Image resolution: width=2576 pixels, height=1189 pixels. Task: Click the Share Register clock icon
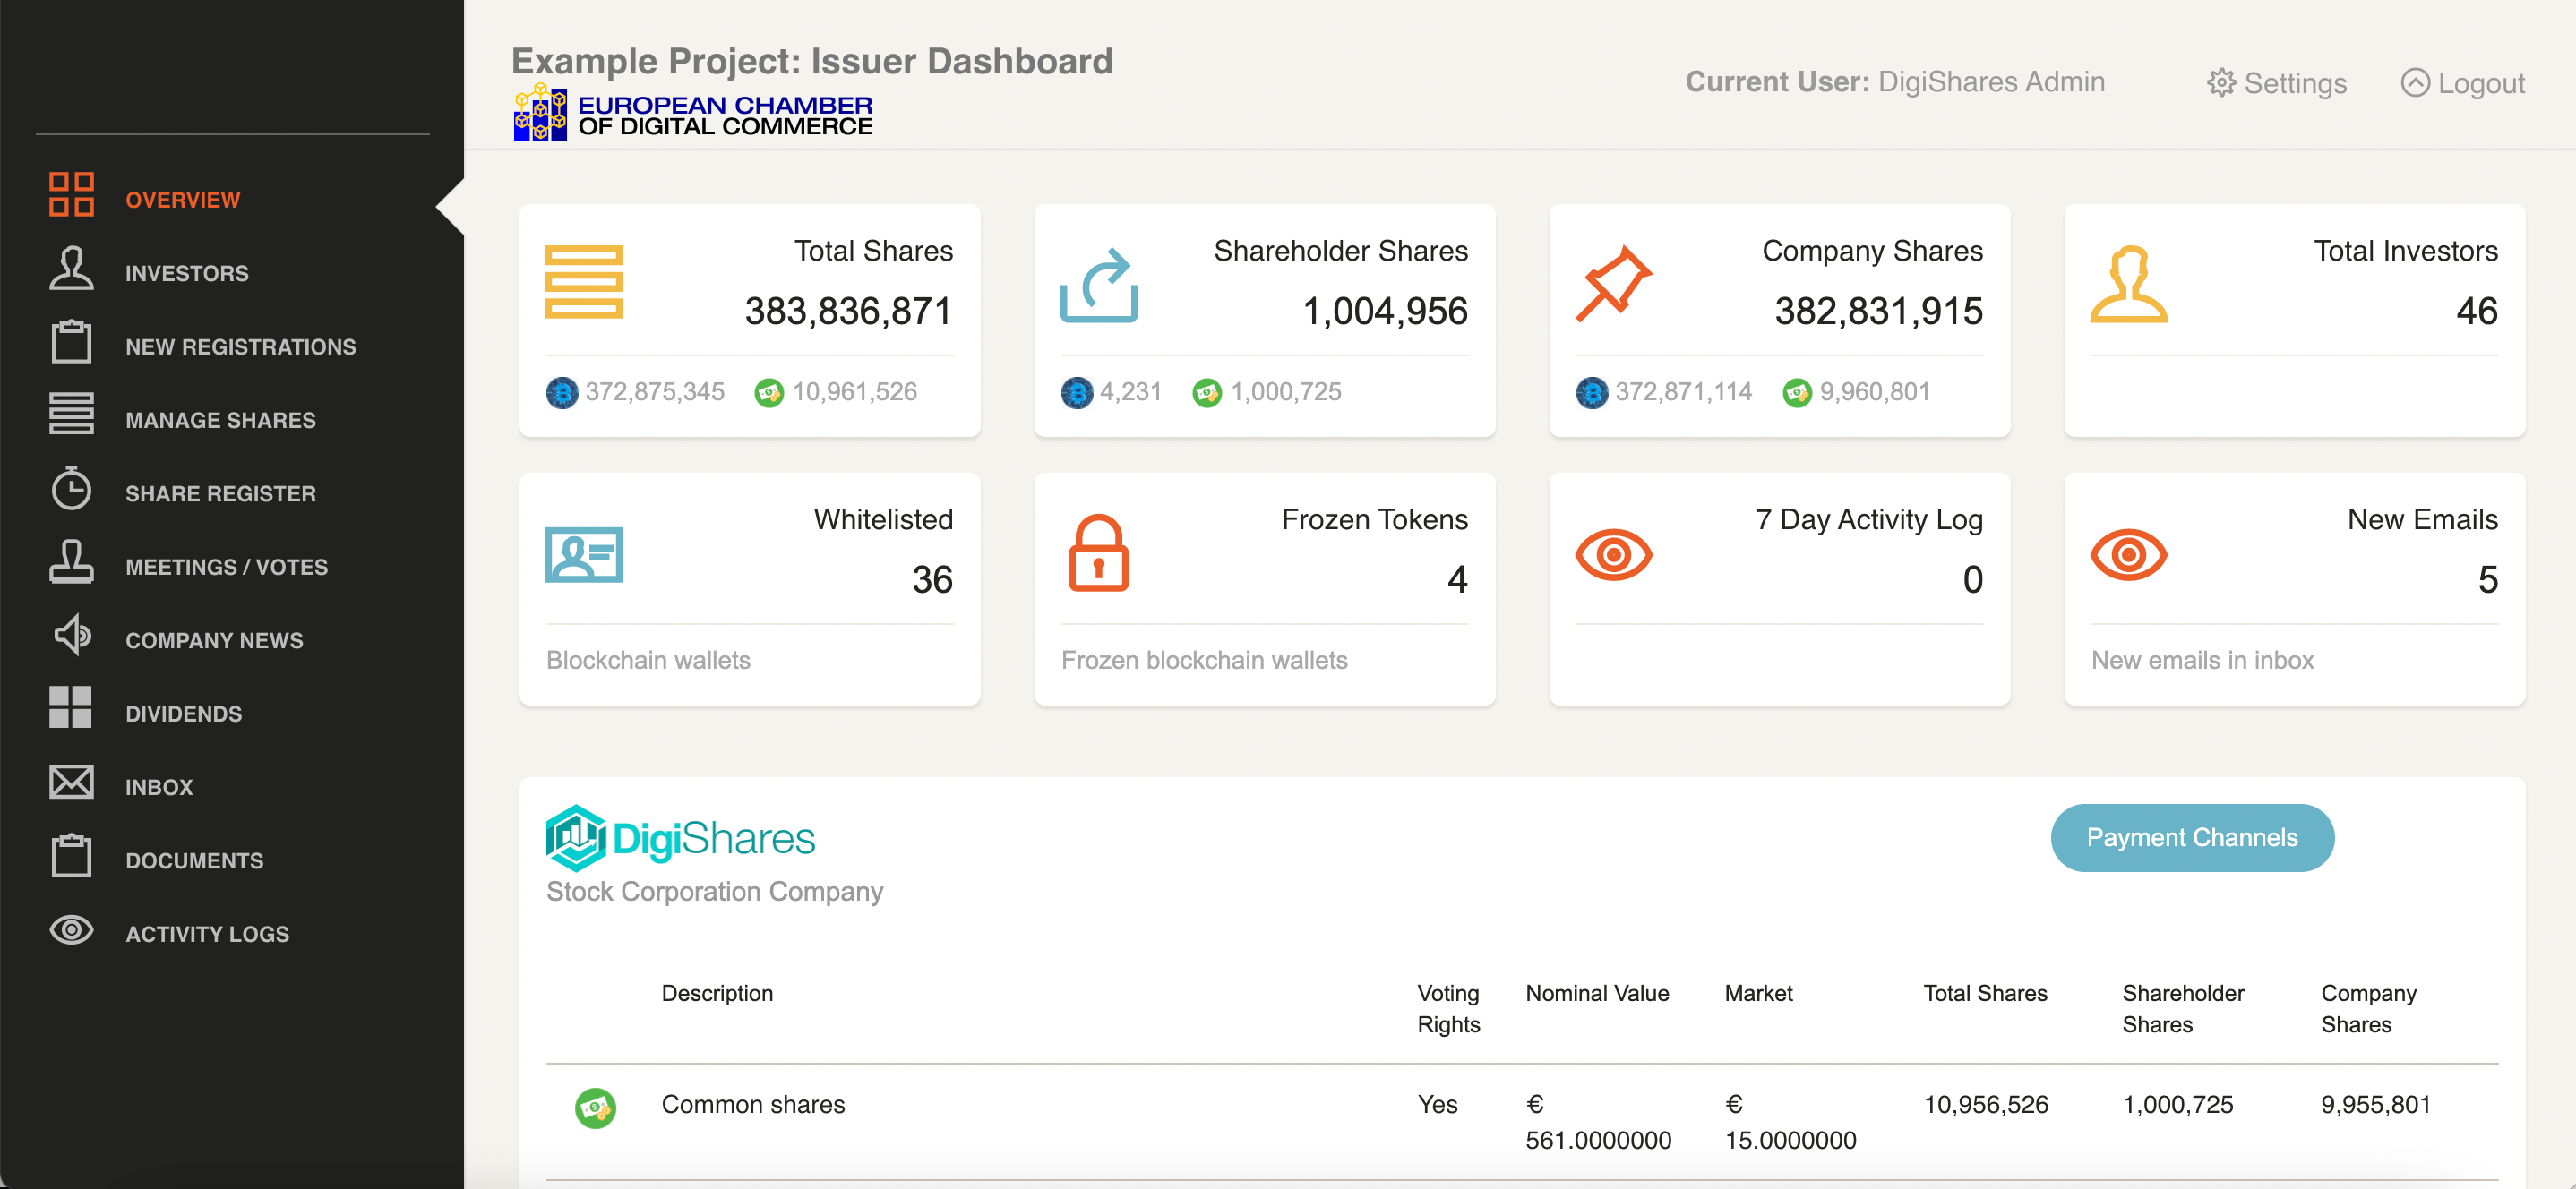tap(71, 488)
